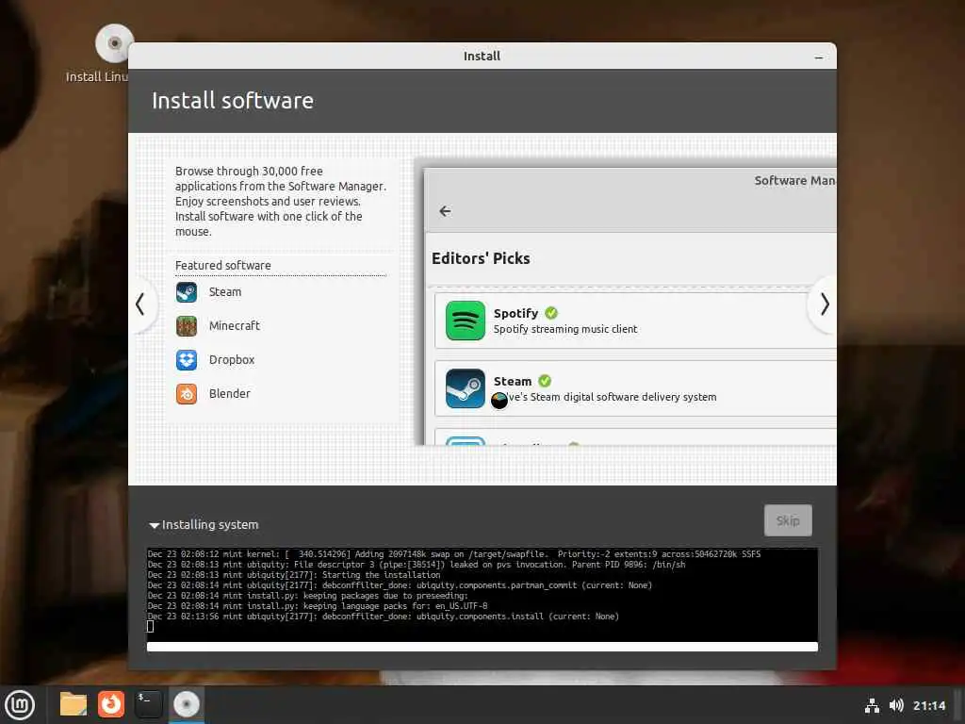Click the 21:14 clock in the panel
965x724 pixels.
(928, 705)
